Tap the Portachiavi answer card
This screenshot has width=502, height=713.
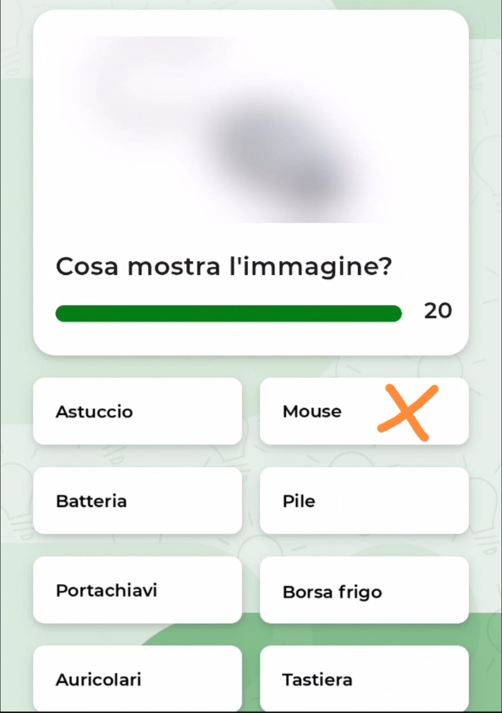(137, 590)
